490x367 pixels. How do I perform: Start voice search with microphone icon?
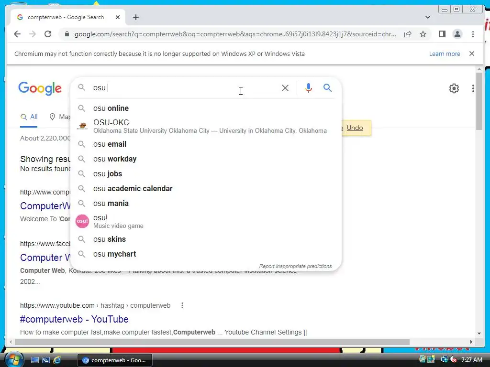coord(309,88)
